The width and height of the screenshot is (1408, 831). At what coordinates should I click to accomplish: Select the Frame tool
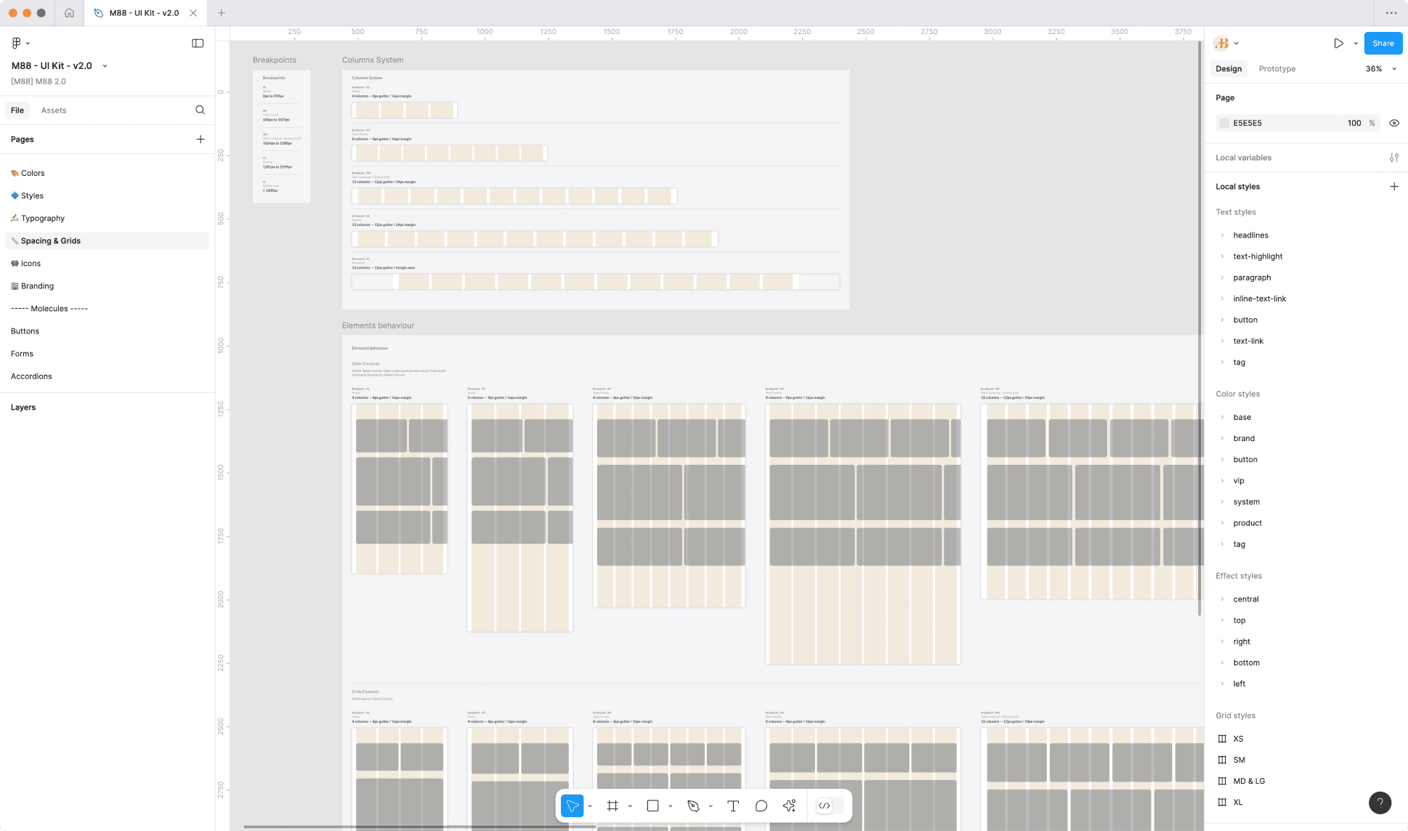pyautogui.click(x=613, y=806)
